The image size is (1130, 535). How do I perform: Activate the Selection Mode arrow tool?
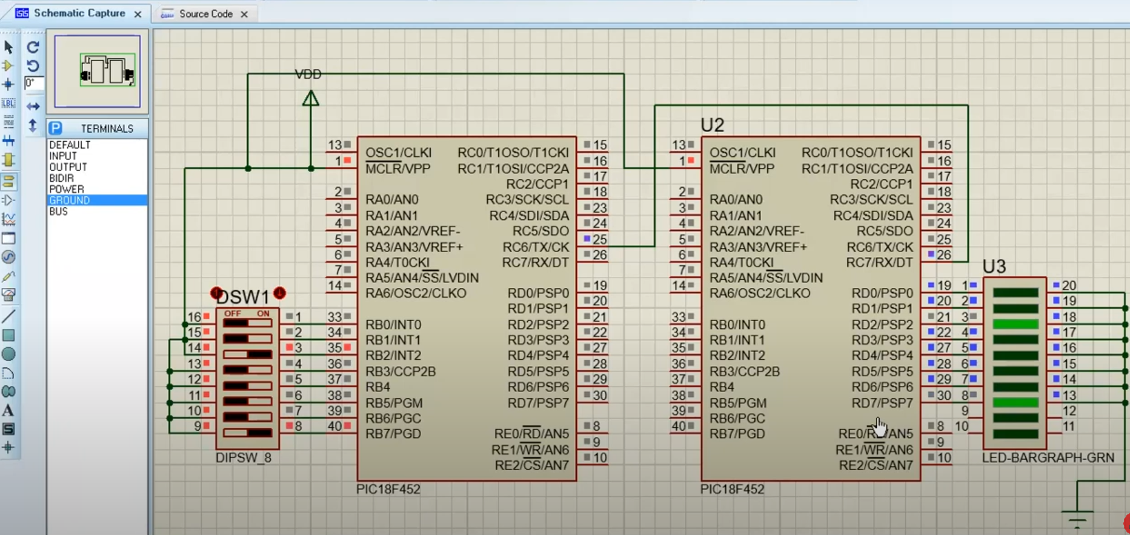pyautogui.click(x=8, y=47)
